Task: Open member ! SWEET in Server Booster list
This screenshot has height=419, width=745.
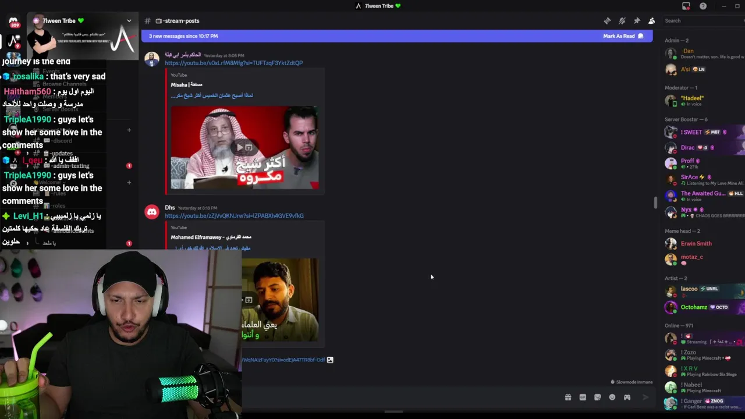Action: 704,132
